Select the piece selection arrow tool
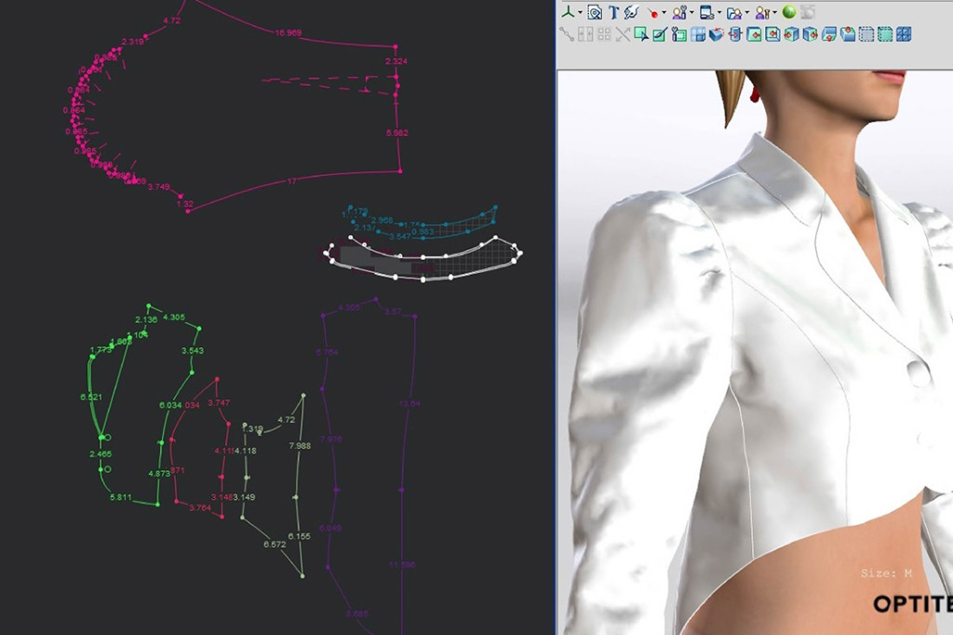Viewport: 953px width, 635px height. (x=641, y=34)
